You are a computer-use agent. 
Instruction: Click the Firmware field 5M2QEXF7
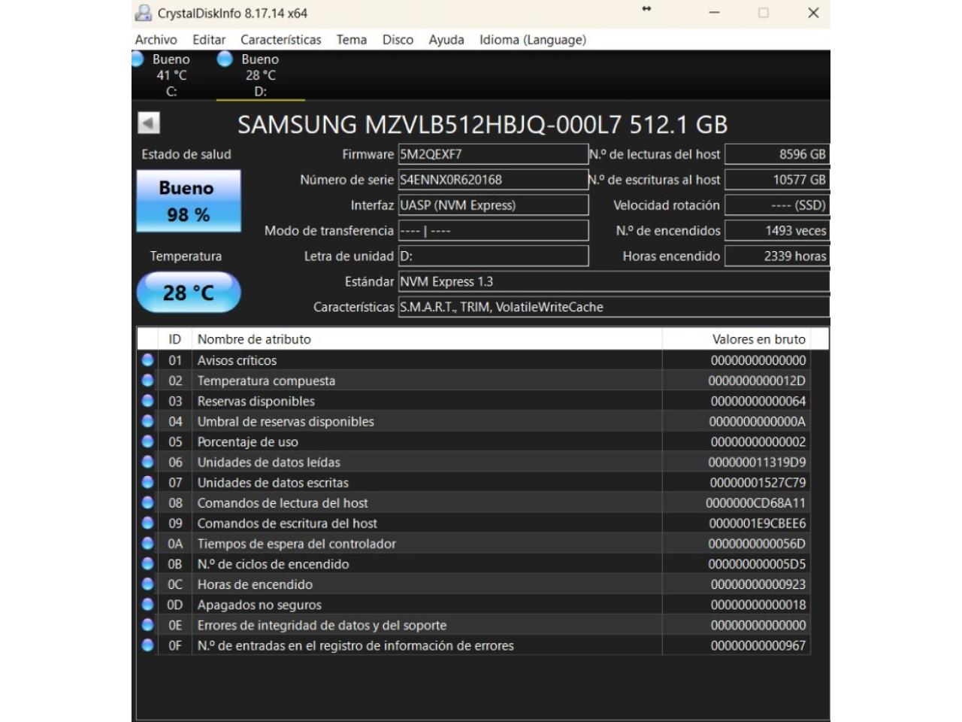(493, 154)
